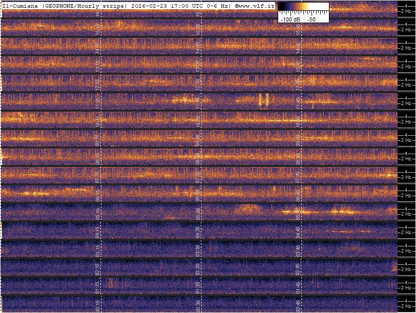The width and height of the screenshot is (416, 313).
Task: Select the 11:15 time marker
Action: click(98, 101)
